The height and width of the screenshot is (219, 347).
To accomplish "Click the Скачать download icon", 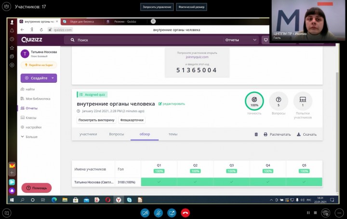I will point(307,134).
